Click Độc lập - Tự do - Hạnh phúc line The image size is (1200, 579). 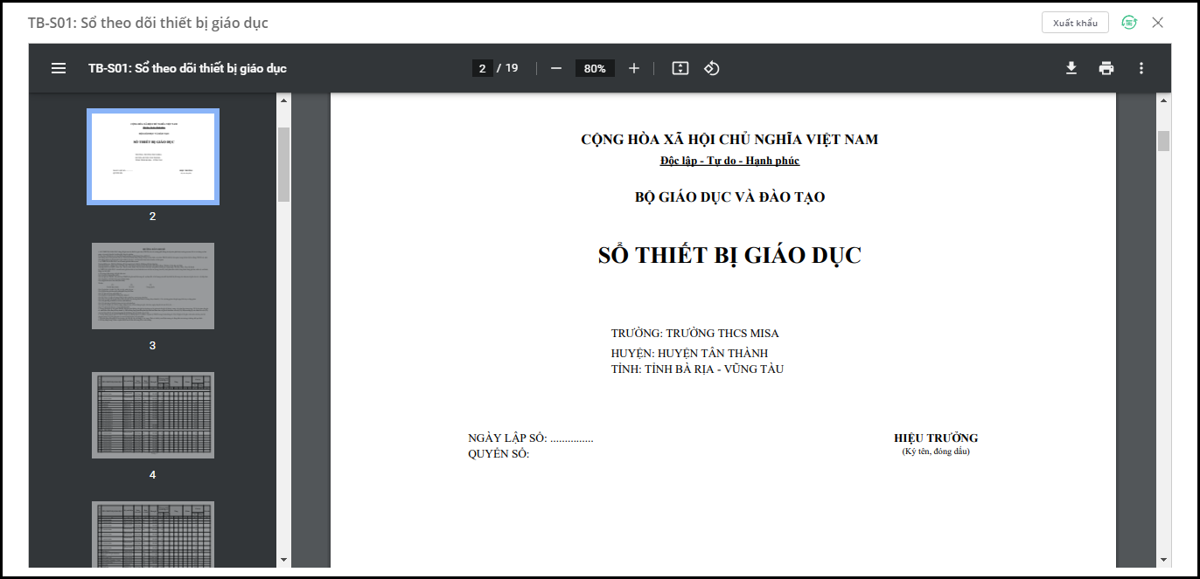[729, 161]
